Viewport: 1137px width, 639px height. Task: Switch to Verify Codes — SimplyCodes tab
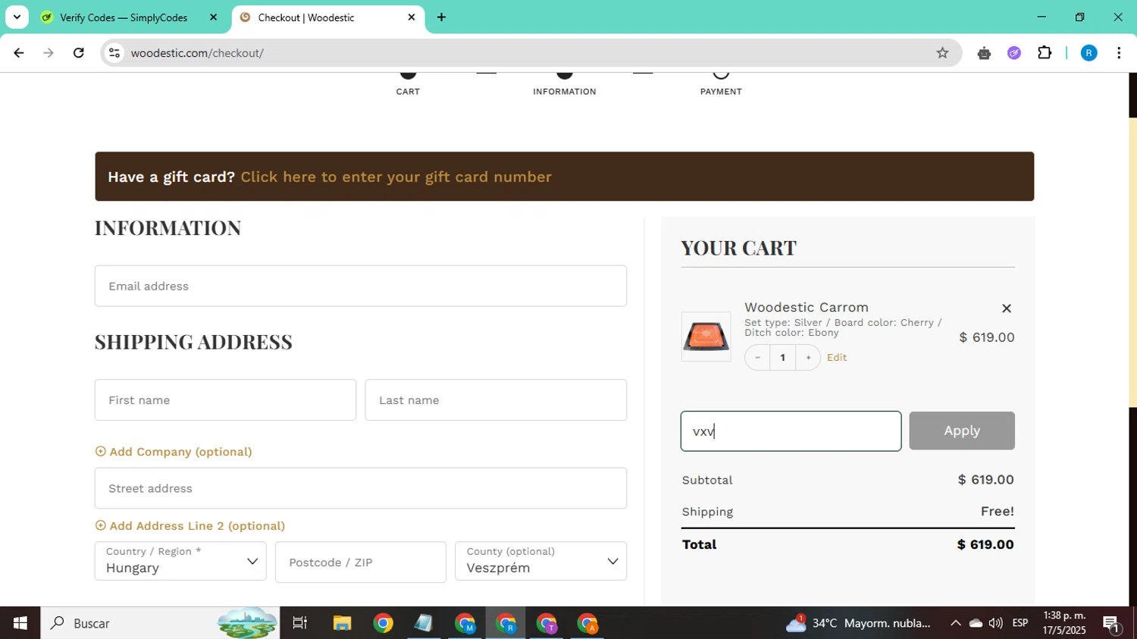pyautogui.click(x=123, y=17)
